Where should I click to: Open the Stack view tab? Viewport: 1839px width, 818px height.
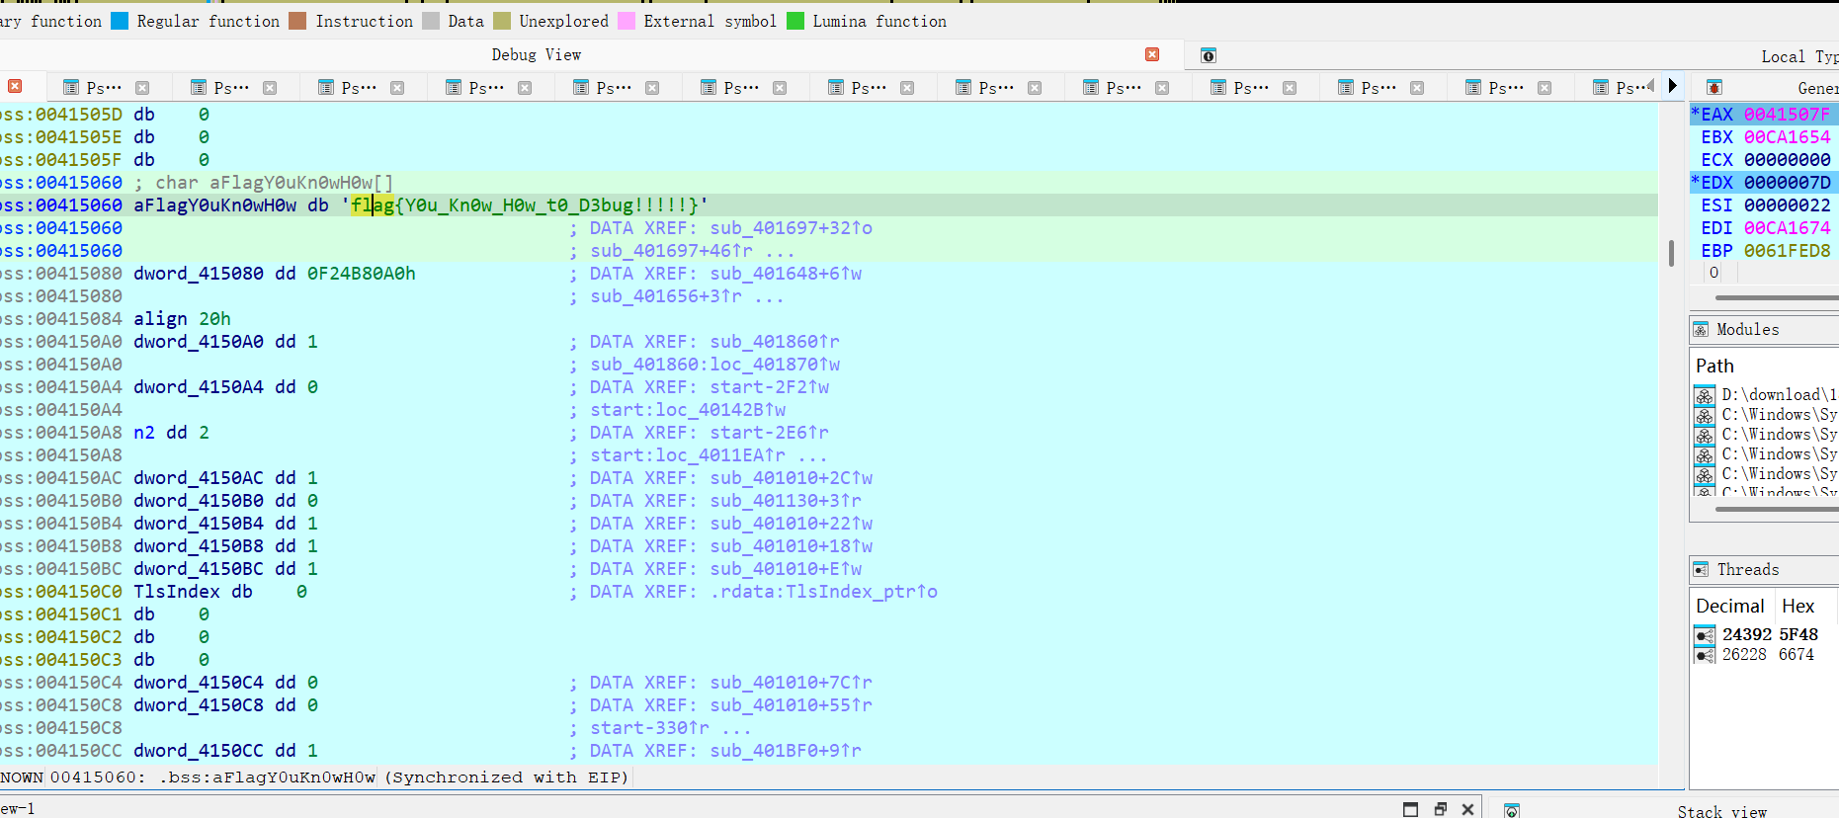[1721, 811]
